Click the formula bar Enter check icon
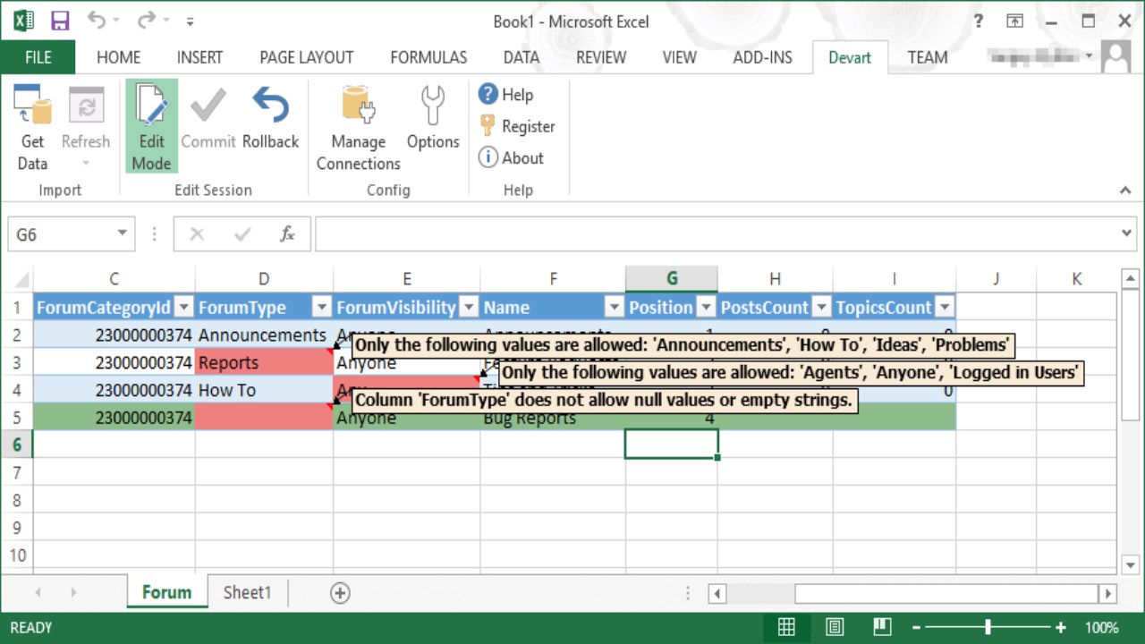 (242, 234)
